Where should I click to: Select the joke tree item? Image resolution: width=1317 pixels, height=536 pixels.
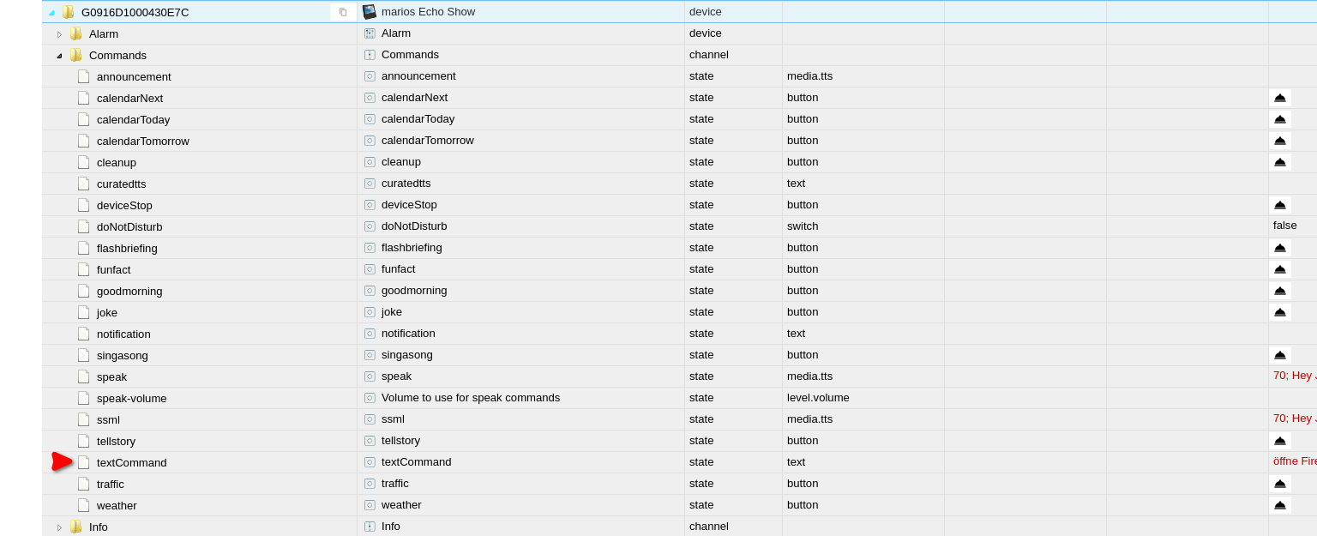tap(107, 312)
